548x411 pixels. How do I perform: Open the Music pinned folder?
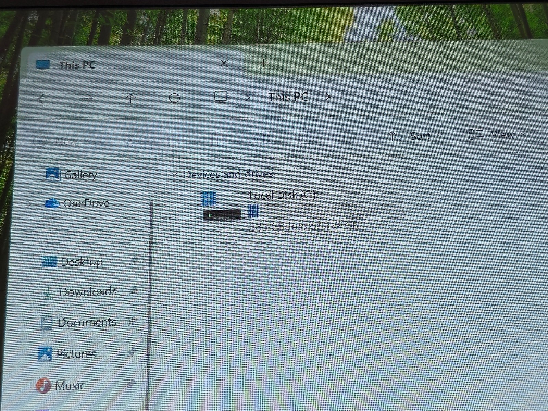(x=61, y=386)
